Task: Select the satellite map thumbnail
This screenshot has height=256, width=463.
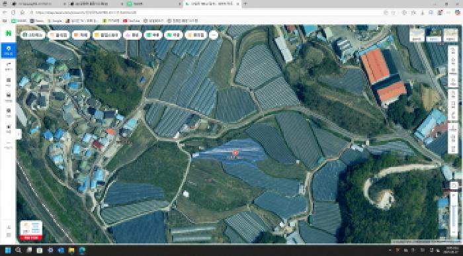Action: [x=434, y=35]
